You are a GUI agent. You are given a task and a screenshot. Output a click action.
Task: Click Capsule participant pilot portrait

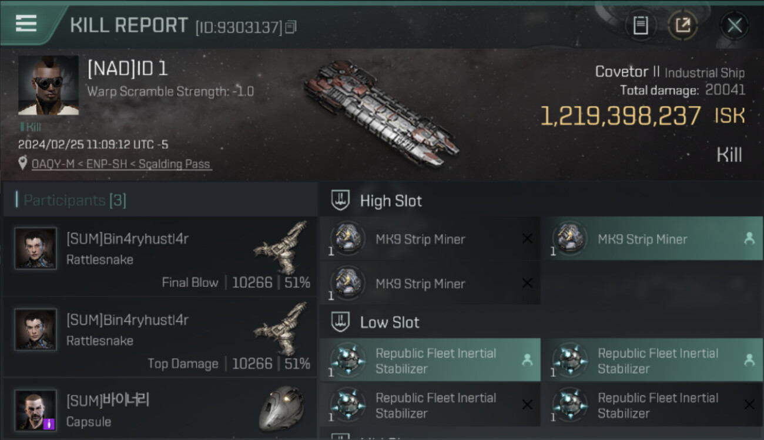pos(36,410)
